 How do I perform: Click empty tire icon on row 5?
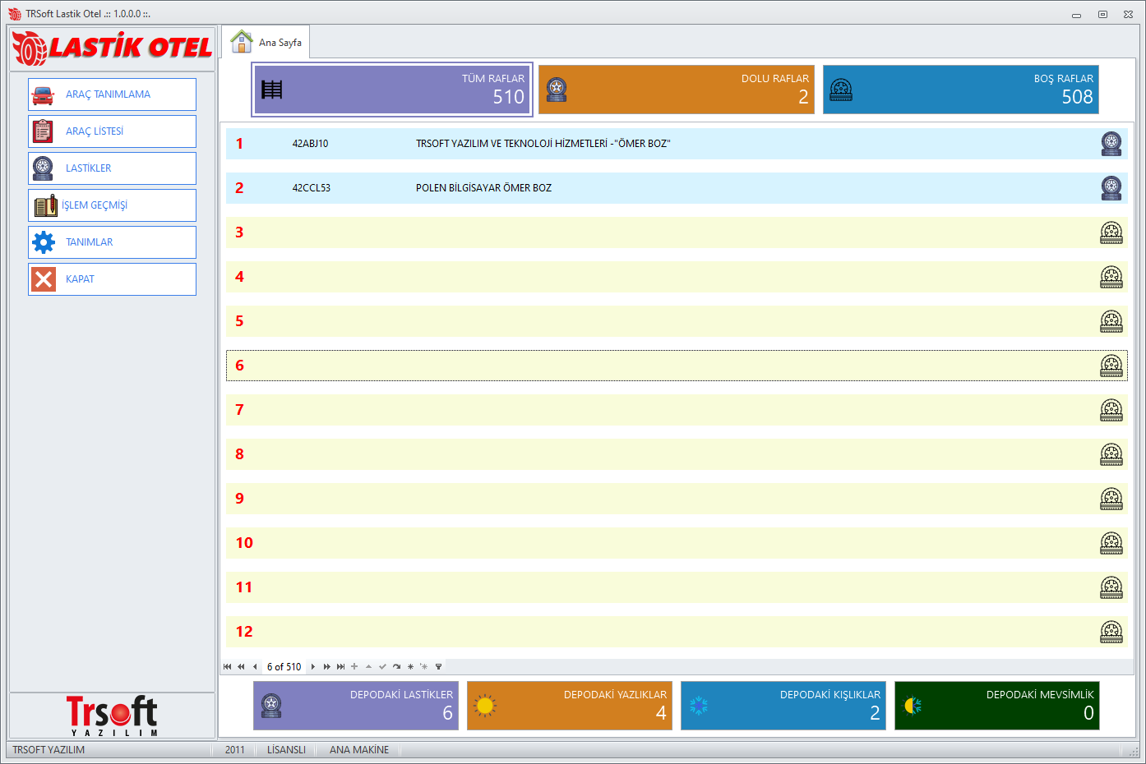point(1111,321)
